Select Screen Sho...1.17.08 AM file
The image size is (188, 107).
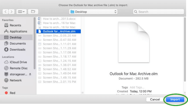pos(59,52)
